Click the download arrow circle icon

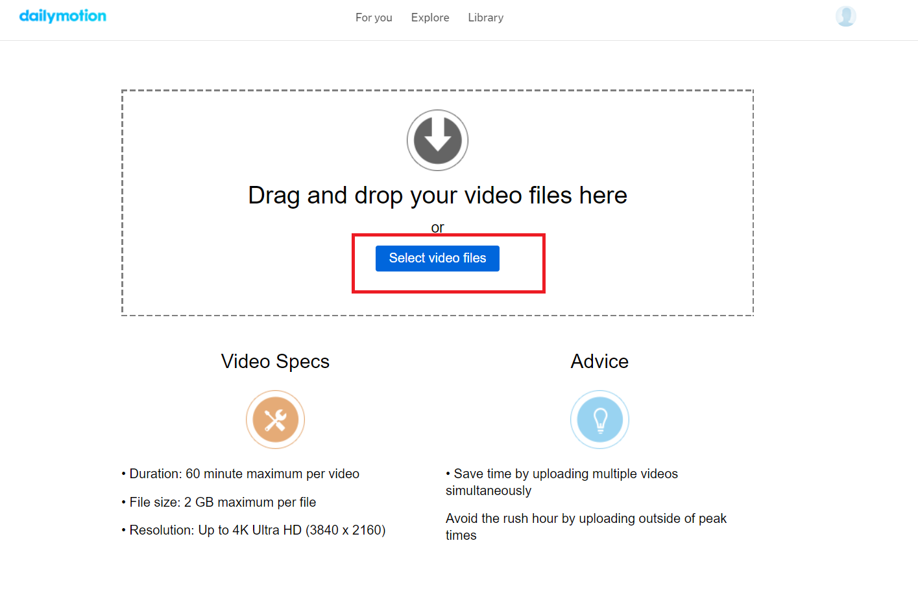(437, 141)
